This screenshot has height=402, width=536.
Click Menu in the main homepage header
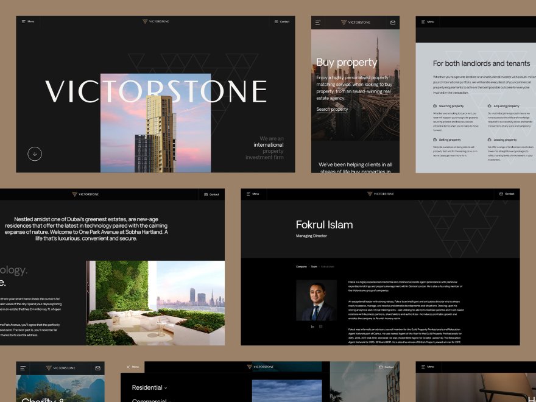[x=27, y=21]
